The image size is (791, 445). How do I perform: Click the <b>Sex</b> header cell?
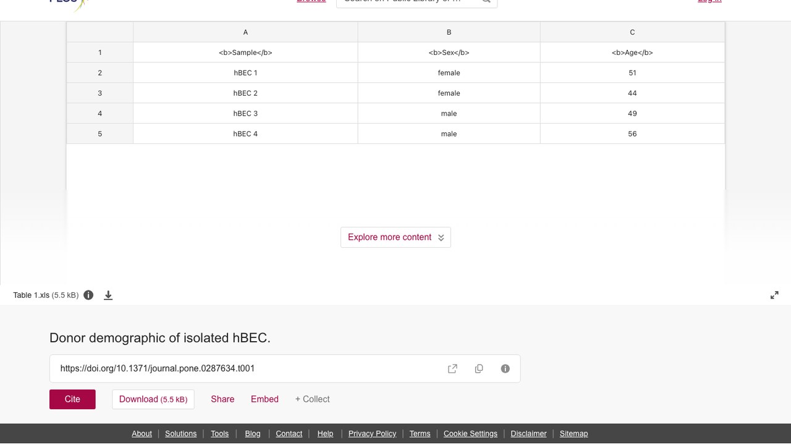click(449, 53)
